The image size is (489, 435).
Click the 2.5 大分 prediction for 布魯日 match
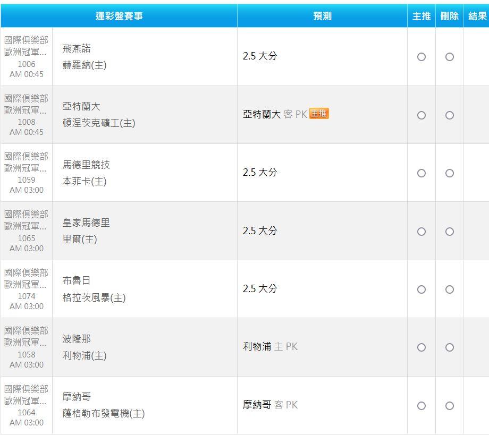[x=260, y=288]
